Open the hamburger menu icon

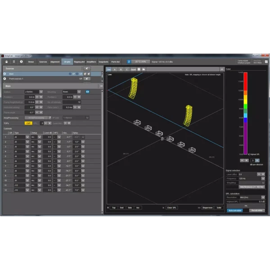[x=14, y=62]
